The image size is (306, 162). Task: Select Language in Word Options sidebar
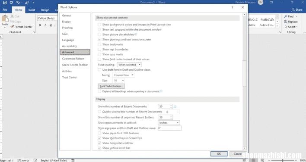point(75,40)
